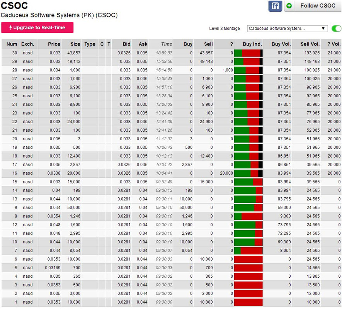Click sell volume 24,565 in row 6
The width and height of the screenshot is (342, 309).
click(313, 259)
